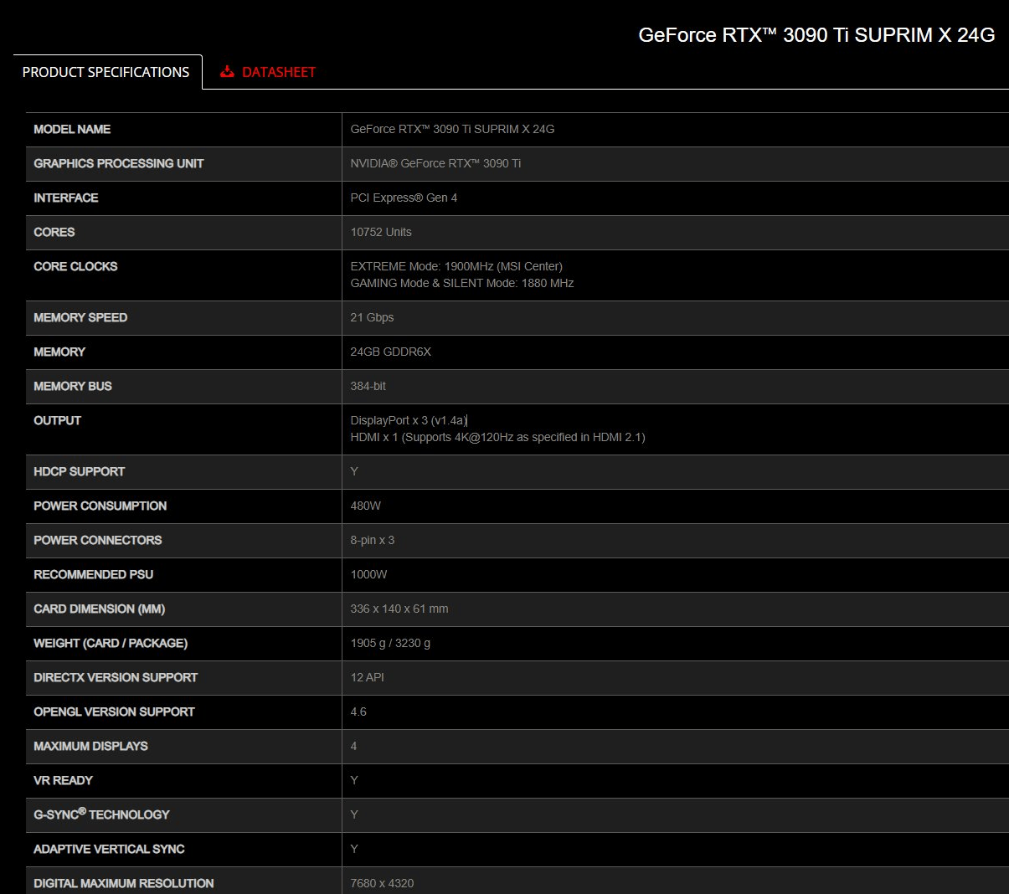Click the 1000W recommended PSU value
This screenshot has width=1009, height=894.
[369, 574]
